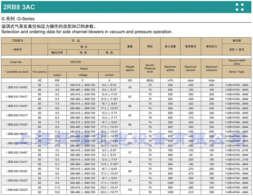Select the Maximum pressure header cell

pyautogui.click(x=212, y=68)
